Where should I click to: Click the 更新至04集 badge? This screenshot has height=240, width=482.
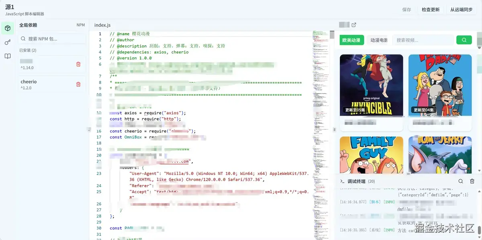tap(424, 110)
